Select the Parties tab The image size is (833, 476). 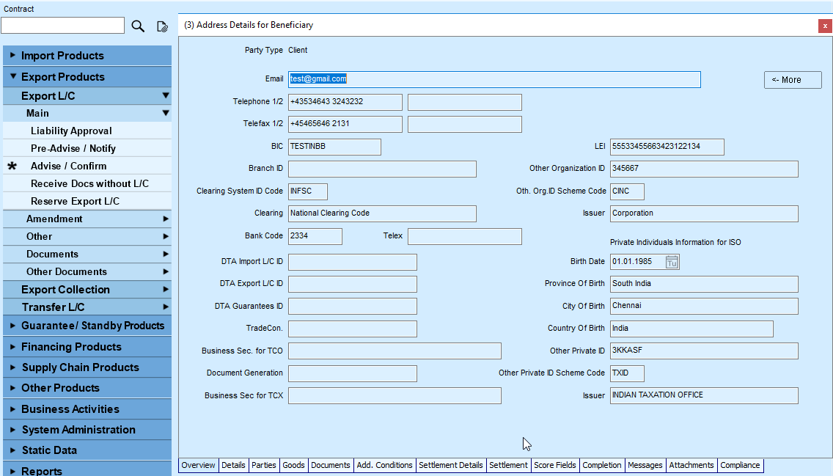point(264,465)
